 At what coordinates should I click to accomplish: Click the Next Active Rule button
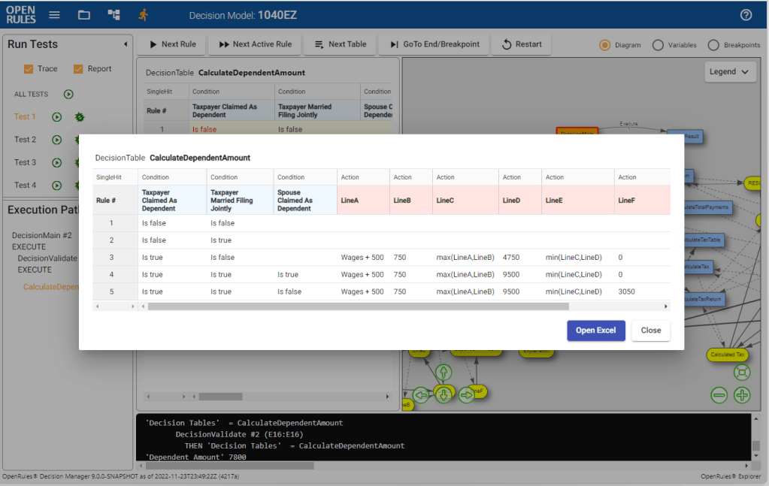point(255,44)
